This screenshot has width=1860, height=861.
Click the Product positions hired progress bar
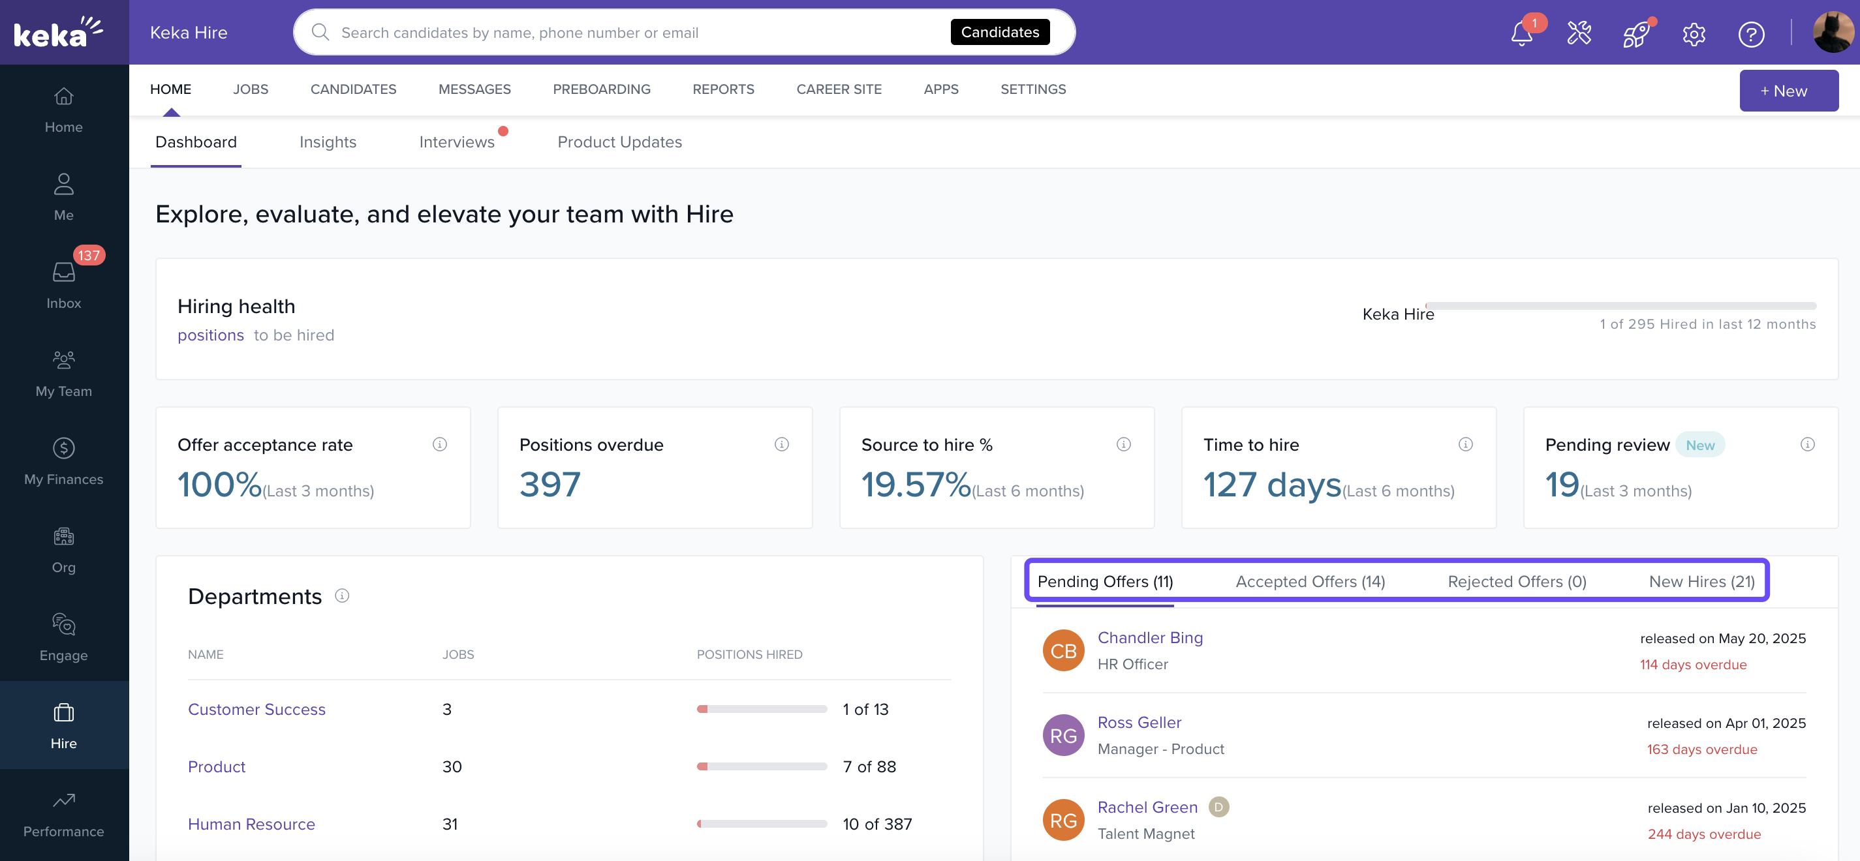[762, 766]
